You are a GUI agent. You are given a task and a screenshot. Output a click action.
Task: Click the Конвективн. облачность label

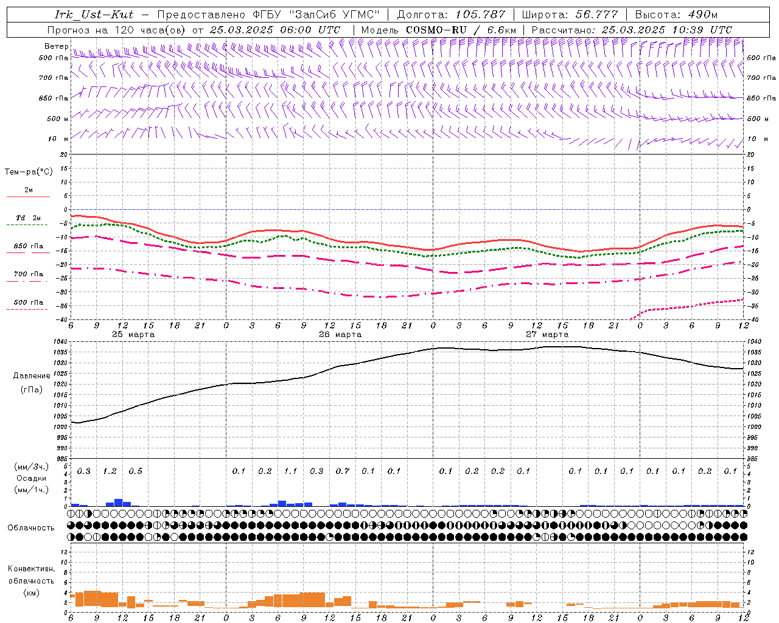click(x=31, y=575)
